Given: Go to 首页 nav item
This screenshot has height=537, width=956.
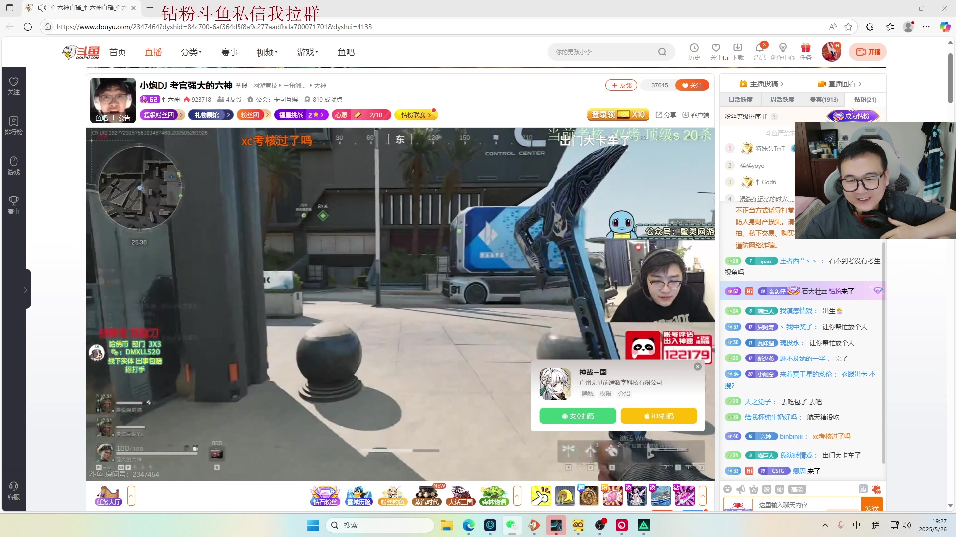Looking at the screenshot, I should [x=118, y=52].
